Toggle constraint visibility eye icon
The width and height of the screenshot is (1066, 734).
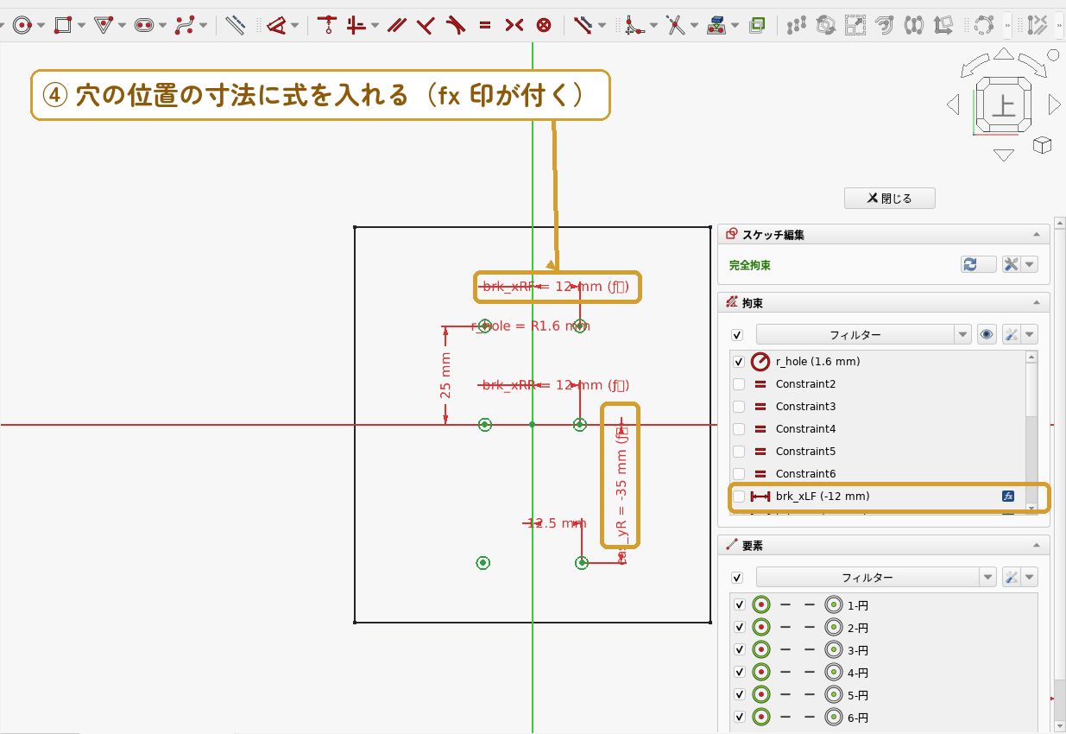click(987, 334)
